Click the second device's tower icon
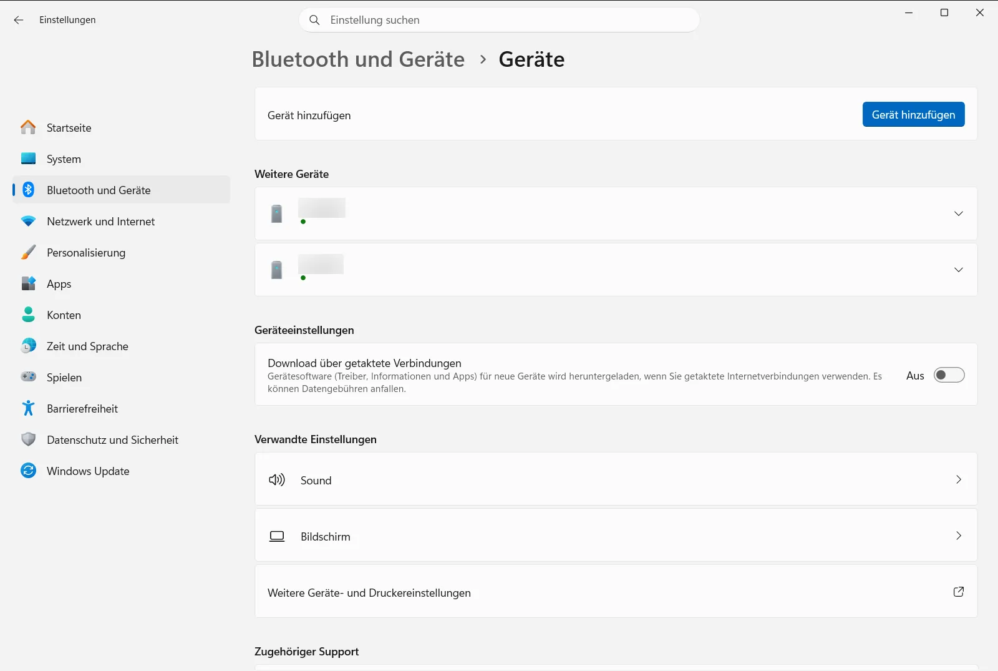 tap(277, 270)
